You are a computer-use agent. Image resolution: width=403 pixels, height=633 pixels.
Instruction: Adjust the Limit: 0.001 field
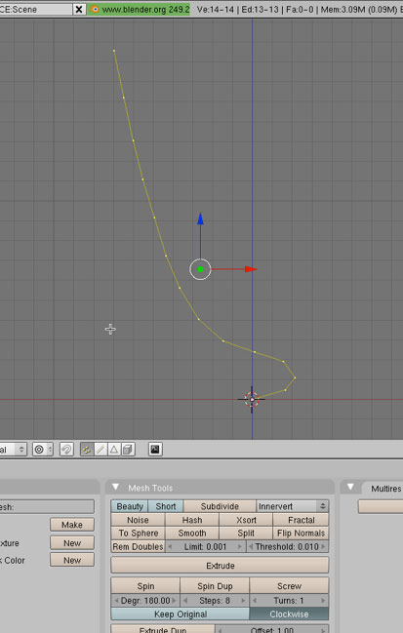tap(206, 546)
